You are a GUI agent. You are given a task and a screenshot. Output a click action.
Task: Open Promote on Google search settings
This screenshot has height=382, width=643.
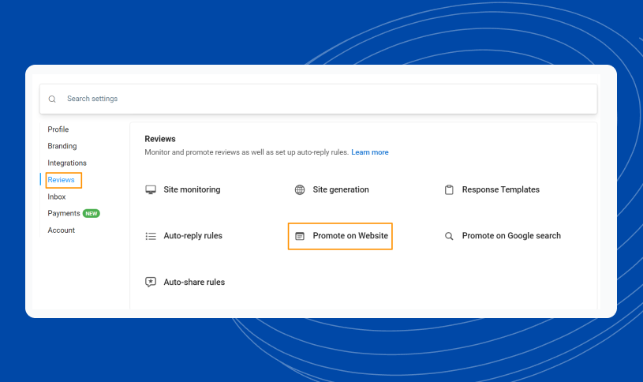coord(511,235)
